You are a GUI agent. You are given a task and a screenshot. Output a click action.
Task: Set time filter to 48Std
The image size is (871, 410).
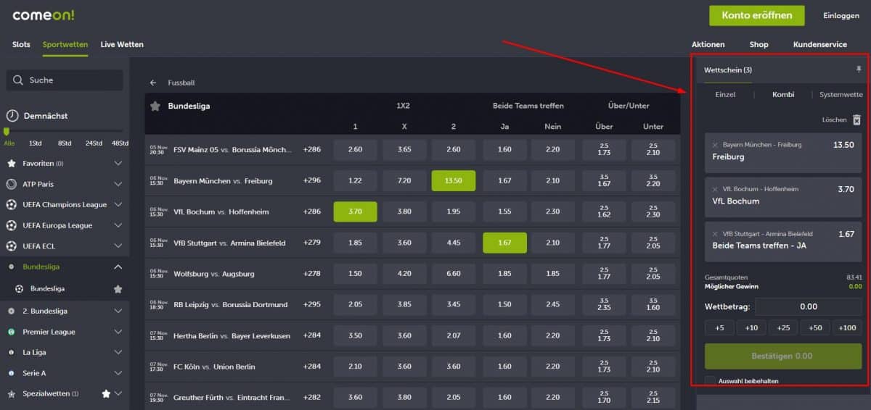120,143
